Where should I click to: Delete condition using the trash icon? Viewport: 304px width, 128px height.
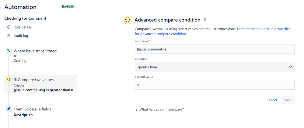coord(205,20)
